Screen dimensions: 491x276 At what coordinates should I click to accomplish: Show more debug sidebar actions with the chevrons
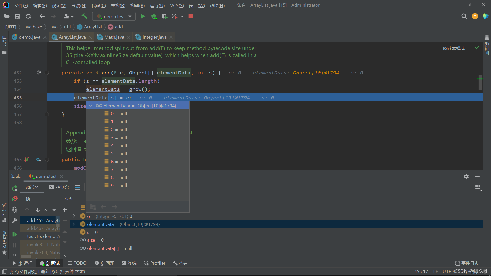tap(15, 255)
